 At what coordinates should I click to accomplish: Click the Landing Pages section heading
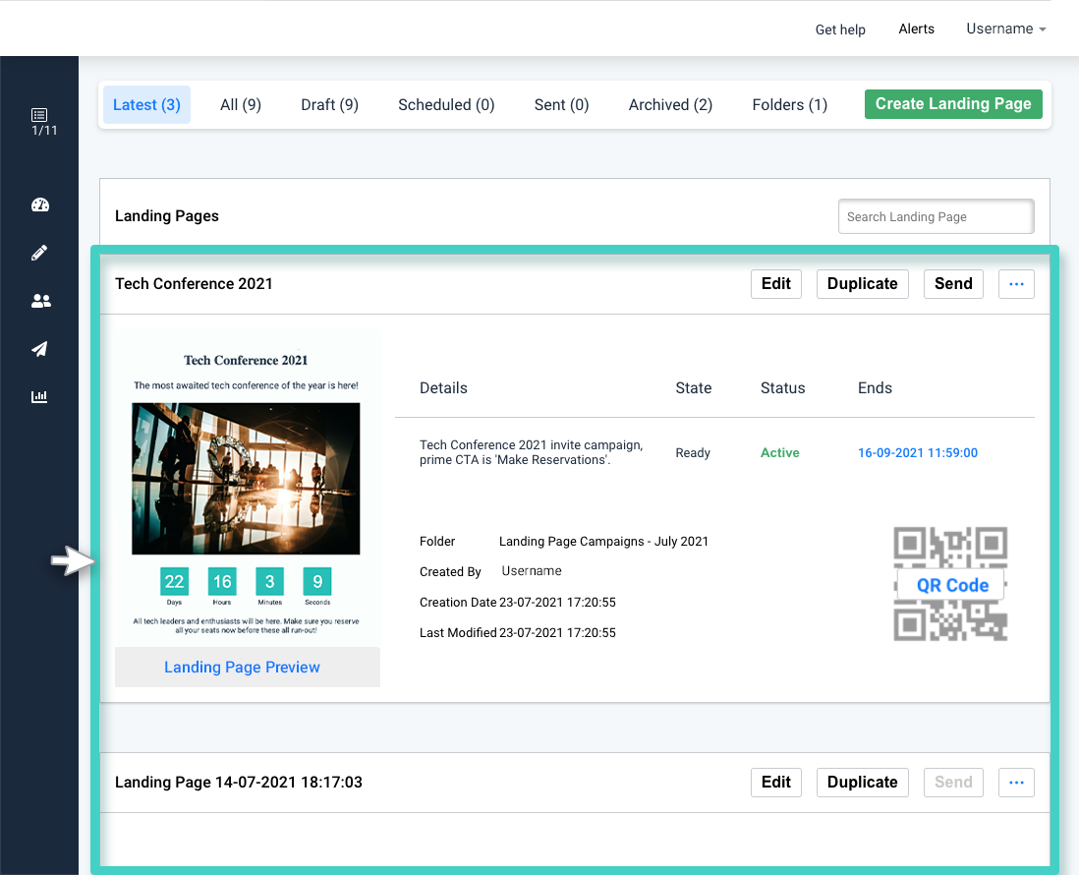(x=167, y=216)
